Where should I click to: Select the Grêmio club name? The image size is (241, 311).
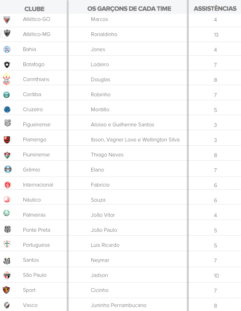coord(31,170)
